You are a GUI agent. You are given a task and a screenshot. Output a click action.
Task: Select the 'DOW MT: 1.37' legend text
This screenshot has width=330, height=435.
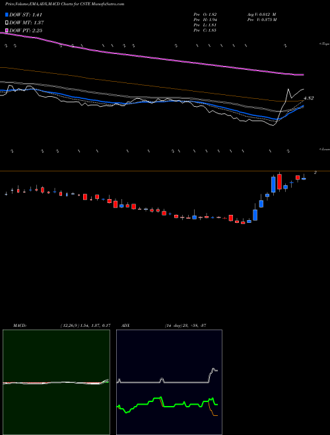[26, 22]
